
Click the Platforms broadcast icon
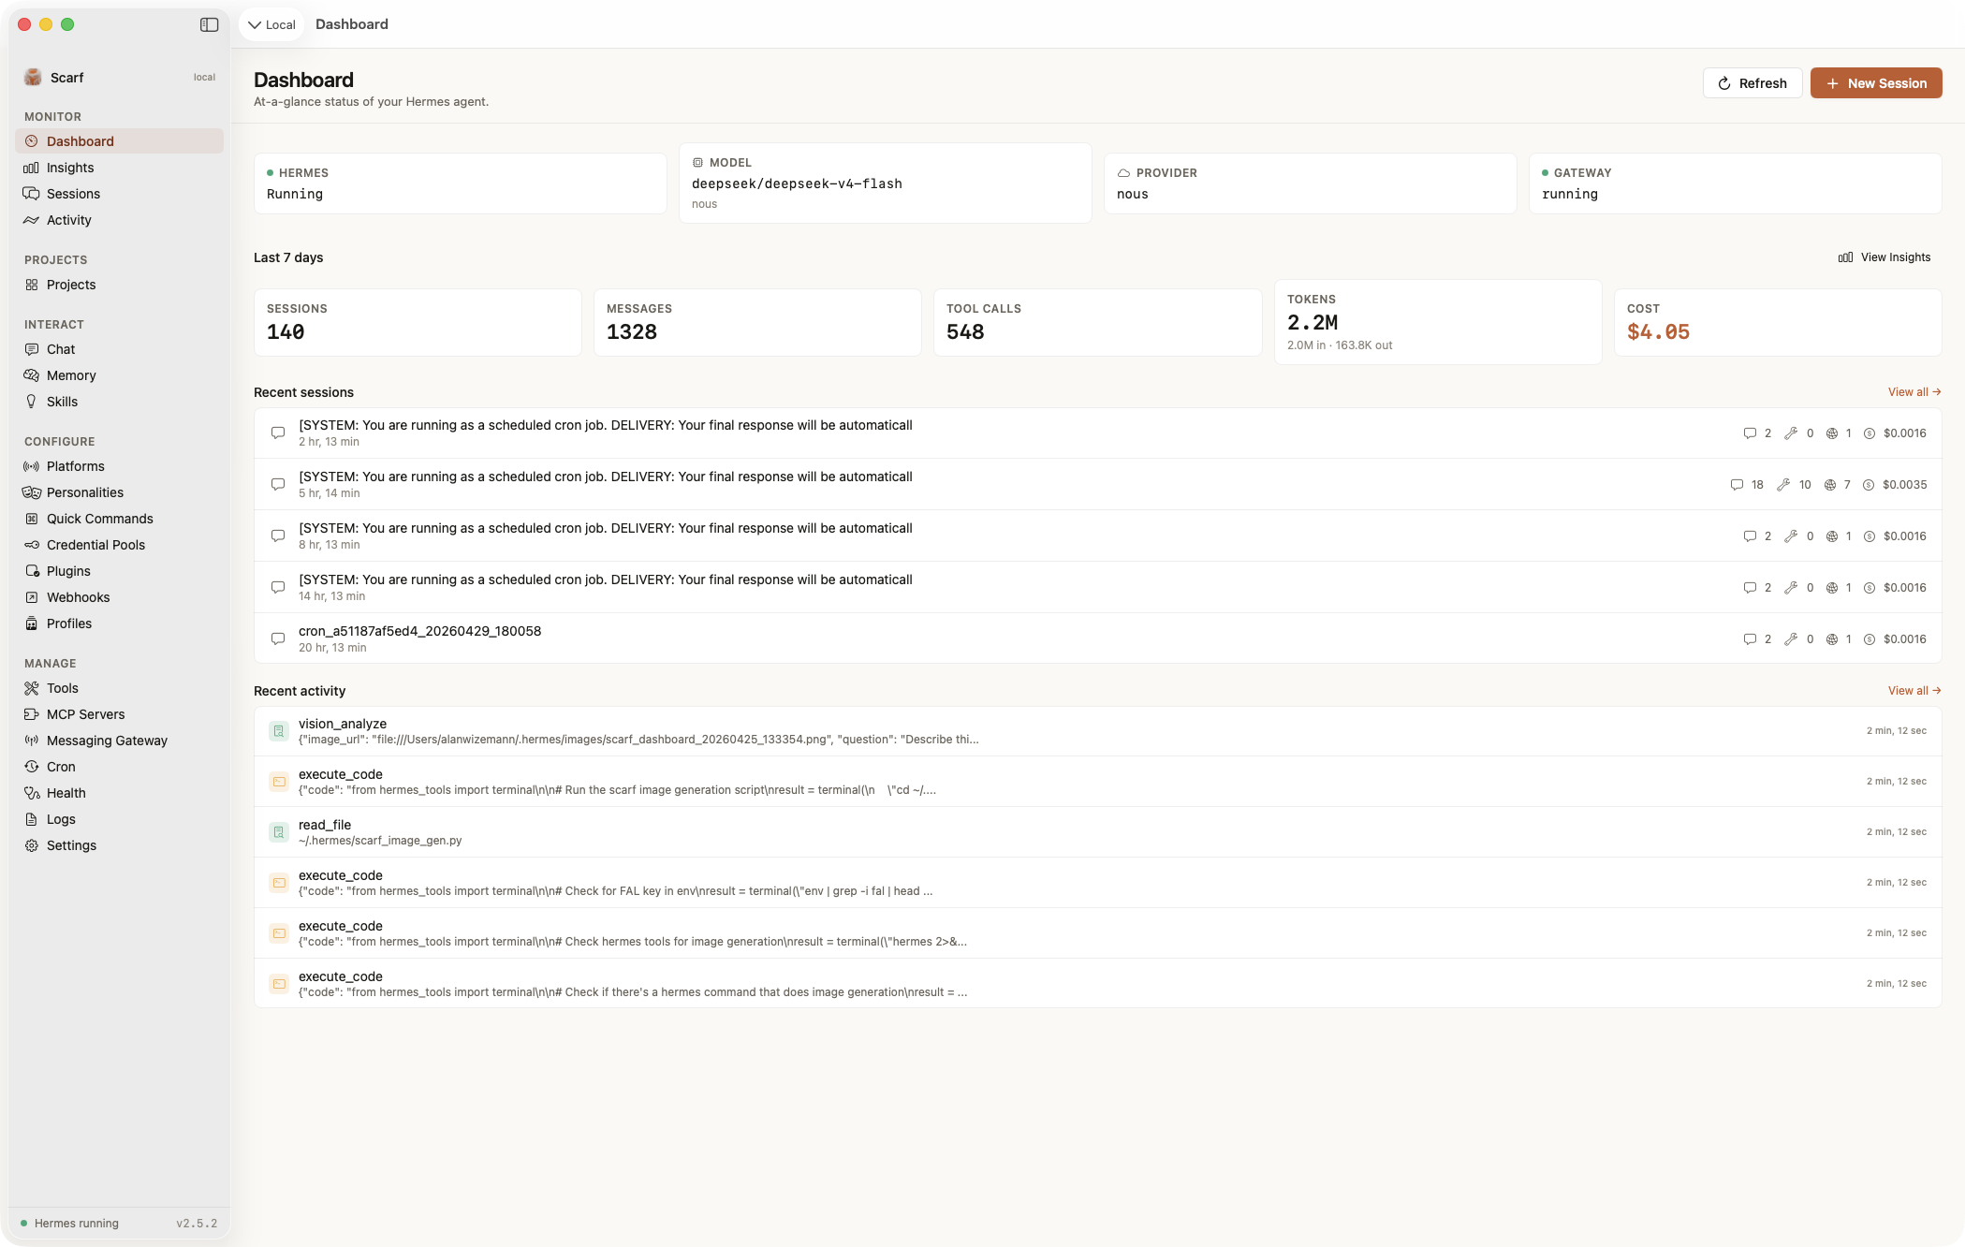pyautogui.click(x=32, y=466)
